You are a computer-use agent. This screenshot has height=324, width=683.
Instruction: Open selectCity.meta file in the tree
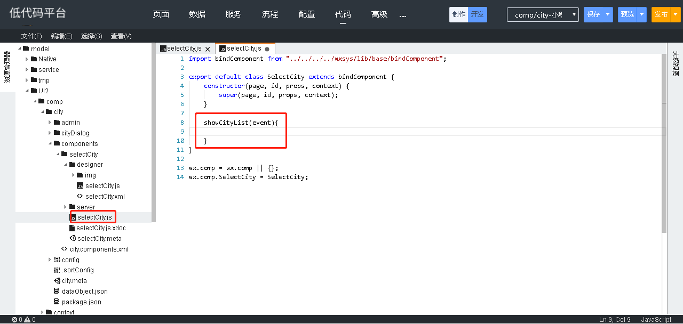point(99,238)
